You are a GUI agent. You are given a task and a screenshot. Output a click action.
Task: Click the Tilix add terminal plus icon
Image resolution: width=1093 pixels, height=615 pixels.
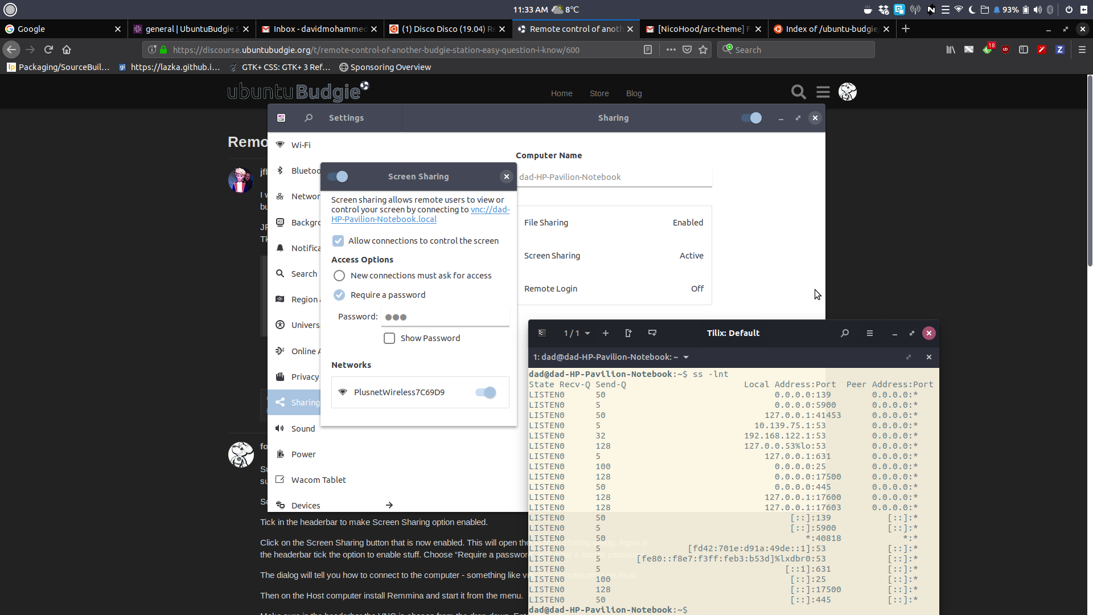pyautogui.click(x=606, y=333)
